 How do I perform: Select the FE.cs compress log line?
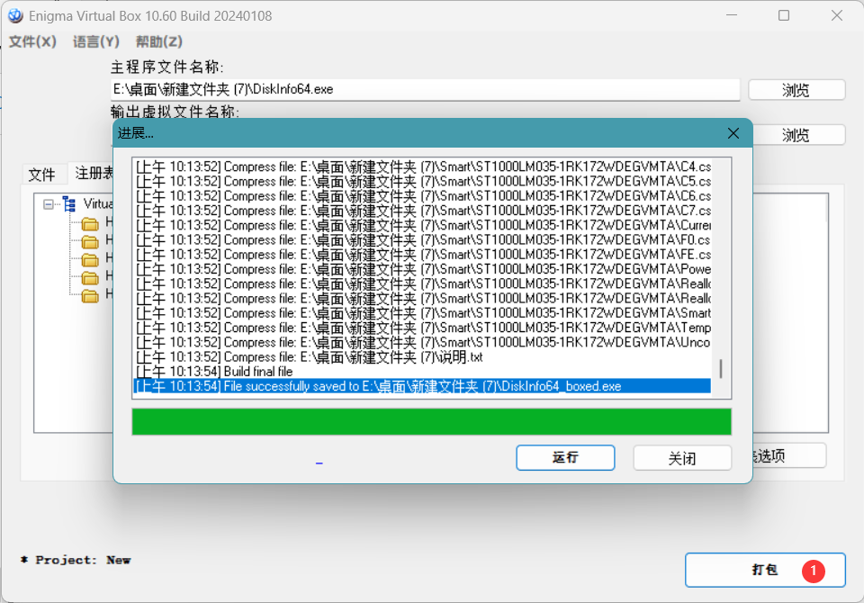coord(423,255)
